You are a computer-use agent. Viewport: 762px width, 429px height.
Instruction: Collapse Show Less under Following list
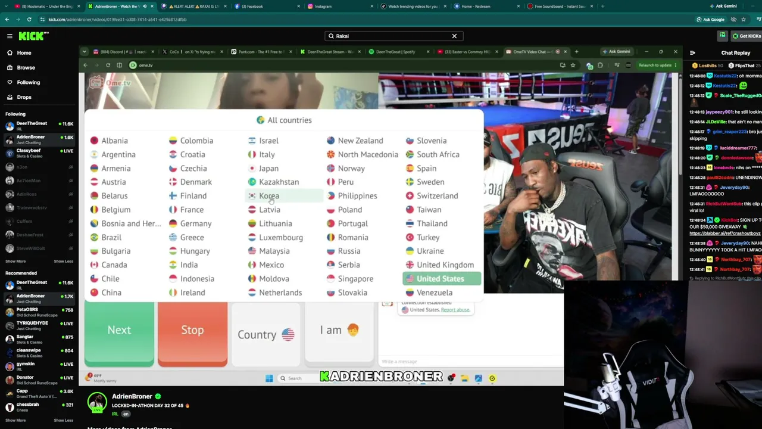63,262
